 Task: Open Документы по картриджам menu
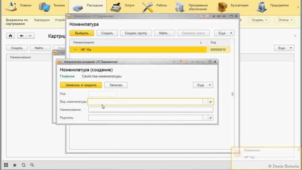(17, 22)
